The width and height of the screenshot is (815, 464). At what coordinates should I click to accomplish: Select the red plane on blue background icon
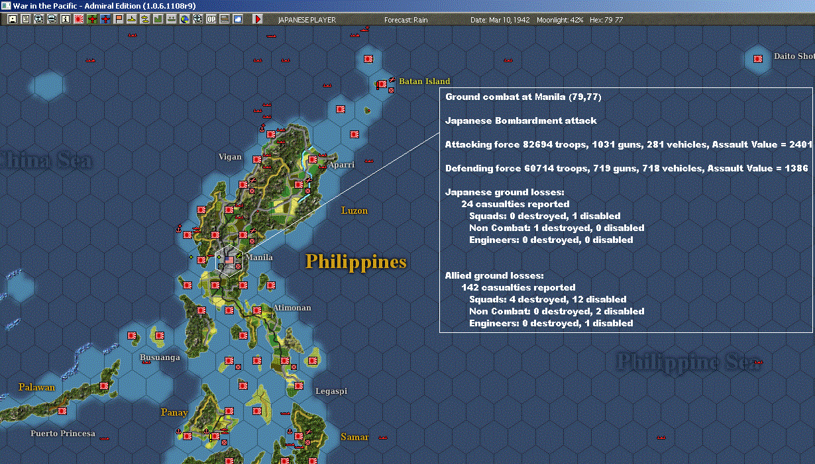(105, 19)
